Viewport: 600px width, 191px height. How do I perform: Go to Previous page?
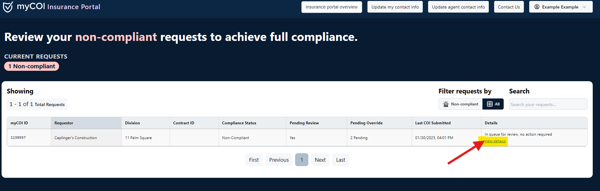coord(279,160)
